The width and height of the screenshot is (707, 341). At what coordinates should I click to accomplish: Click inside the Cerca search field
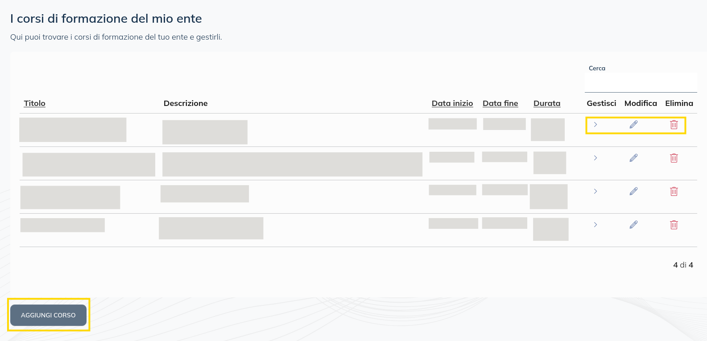pyautogui.click(x=641, y=82)
